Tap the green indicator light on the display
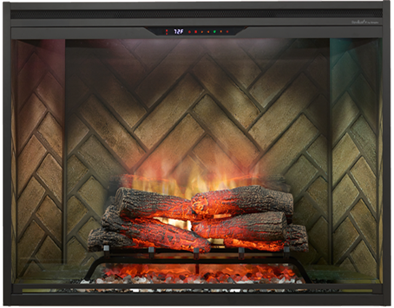The width and height of the screenshot is (394, 308). (x=214, y=31)
